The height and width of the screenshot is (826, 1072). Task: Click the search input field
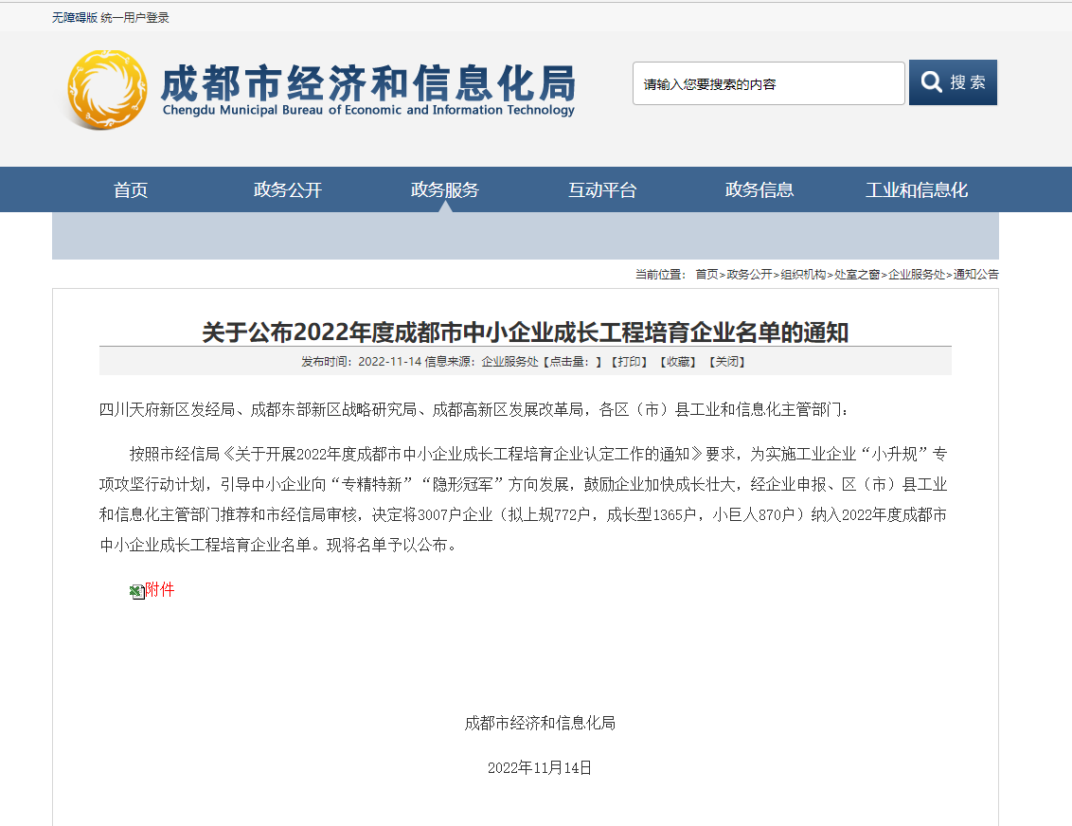(768, 83)
